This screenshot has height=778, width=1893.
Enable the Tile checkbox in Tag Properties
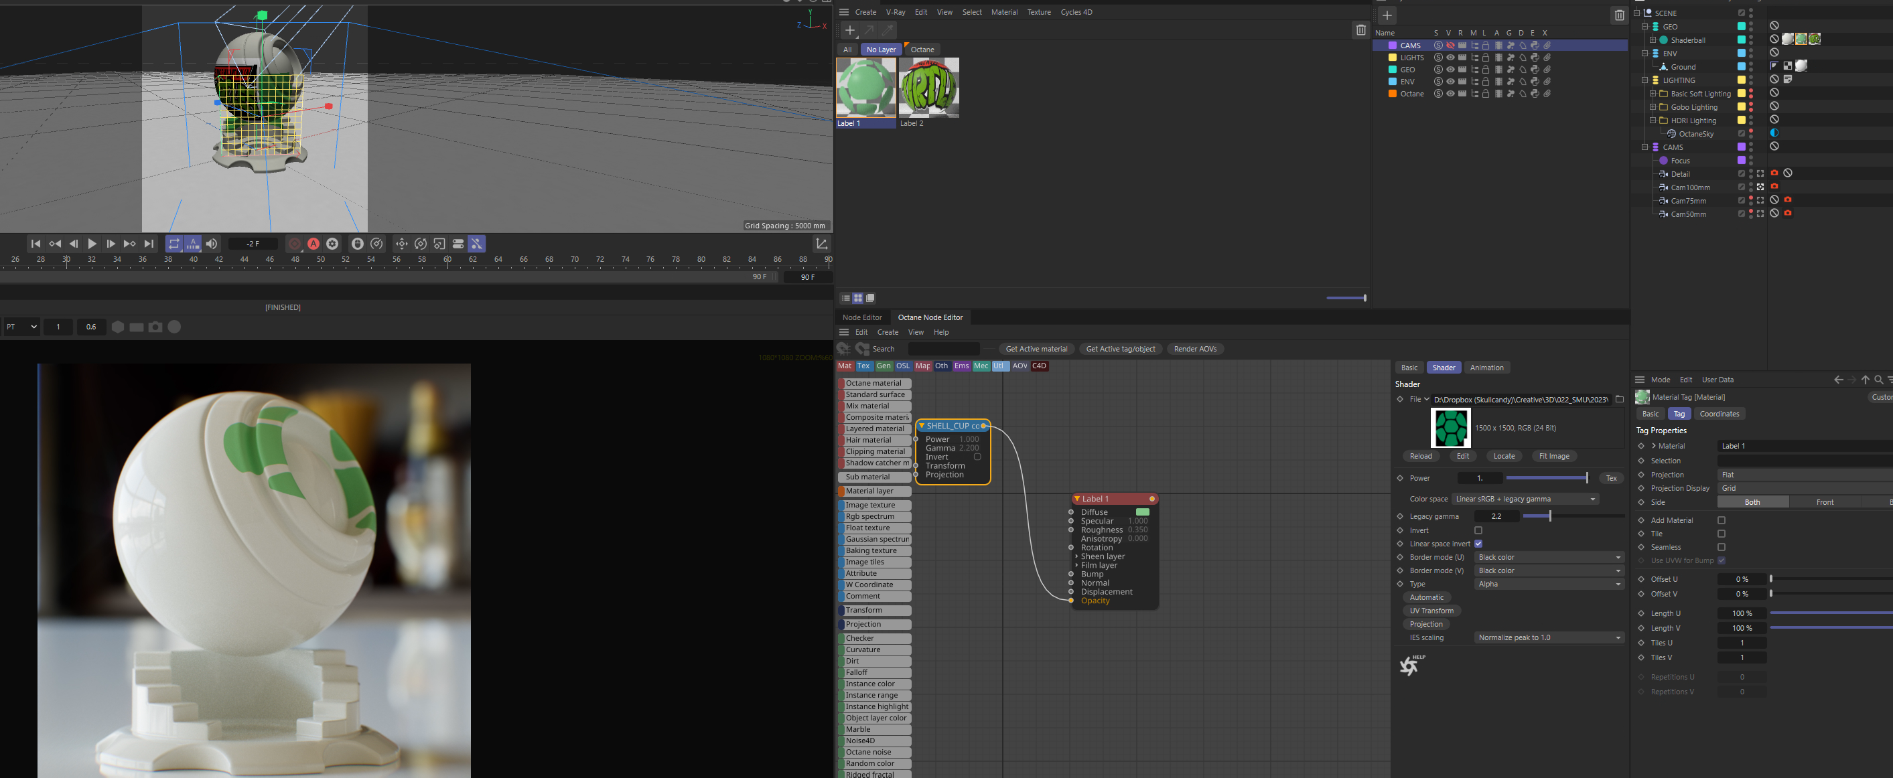1721,534
